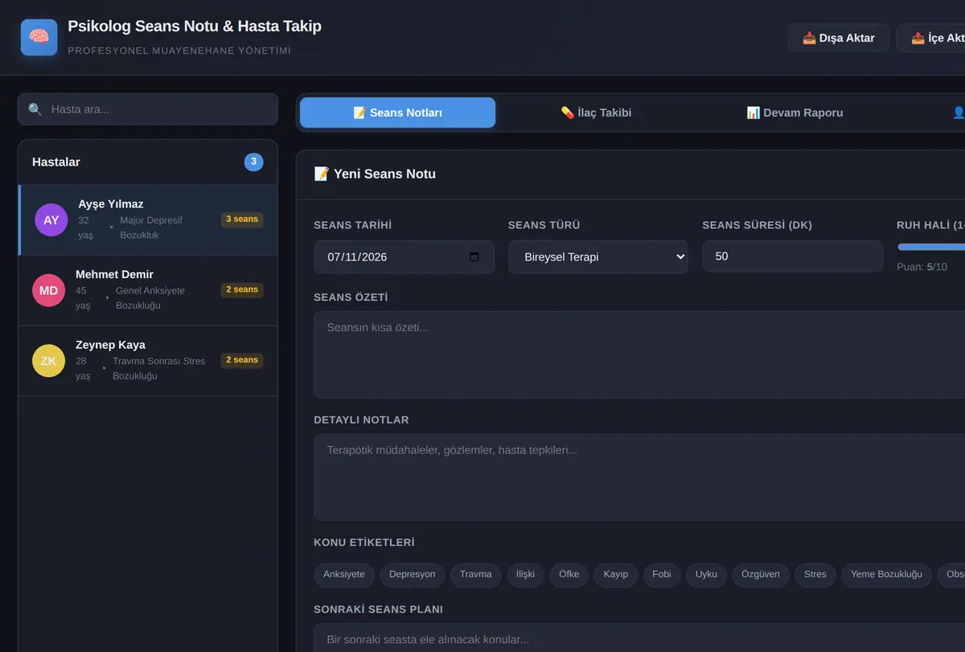Click the patient count badge showing 3
The width and height of the screenshot is (965, 652).
254,162
